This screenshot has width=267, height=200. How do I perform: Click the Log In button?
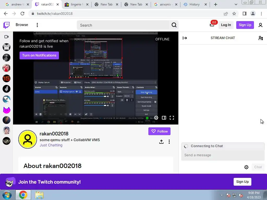coord(226,25)
